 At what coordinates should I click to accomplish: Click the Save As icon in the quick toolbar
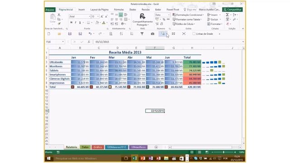pyautogui.click(x=80, y=34)
